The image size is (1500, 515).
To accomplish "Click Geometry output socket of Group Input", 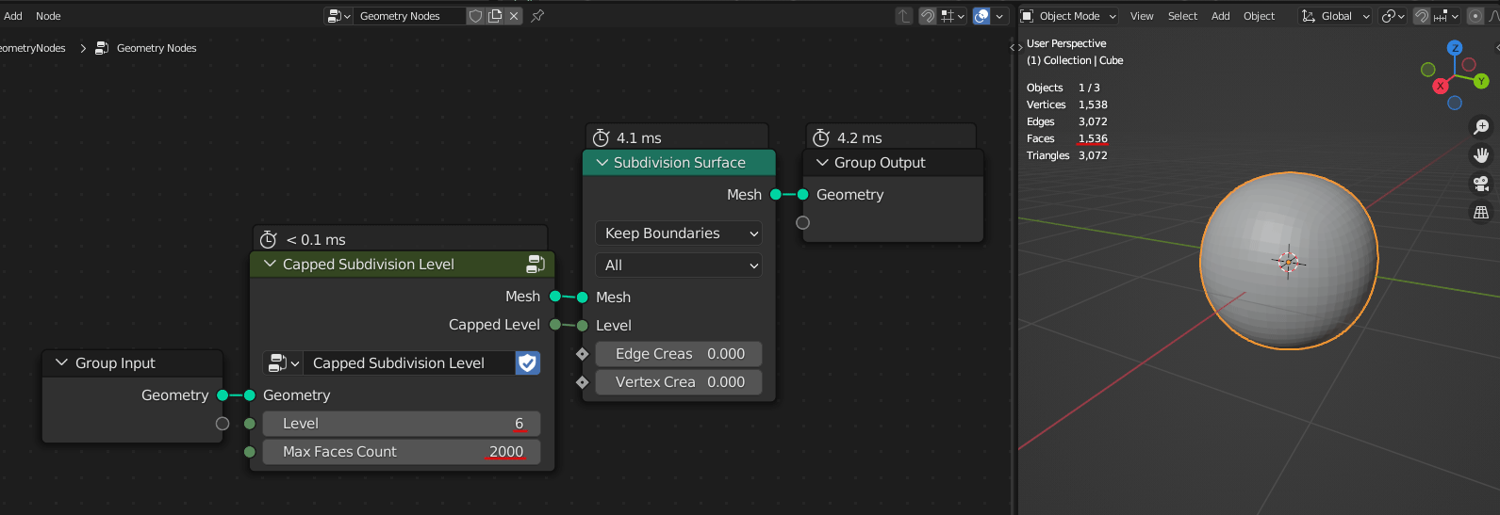I will coord(223,395).
